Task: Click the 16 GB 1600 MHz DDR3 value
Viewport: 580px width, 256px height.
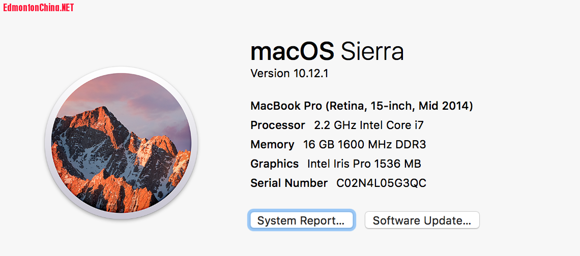Action: [x=364, y=144]
